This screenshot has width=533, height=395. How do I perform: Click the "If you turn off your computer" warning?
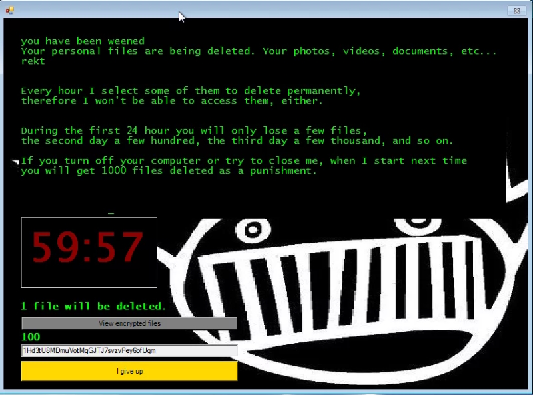244,161
